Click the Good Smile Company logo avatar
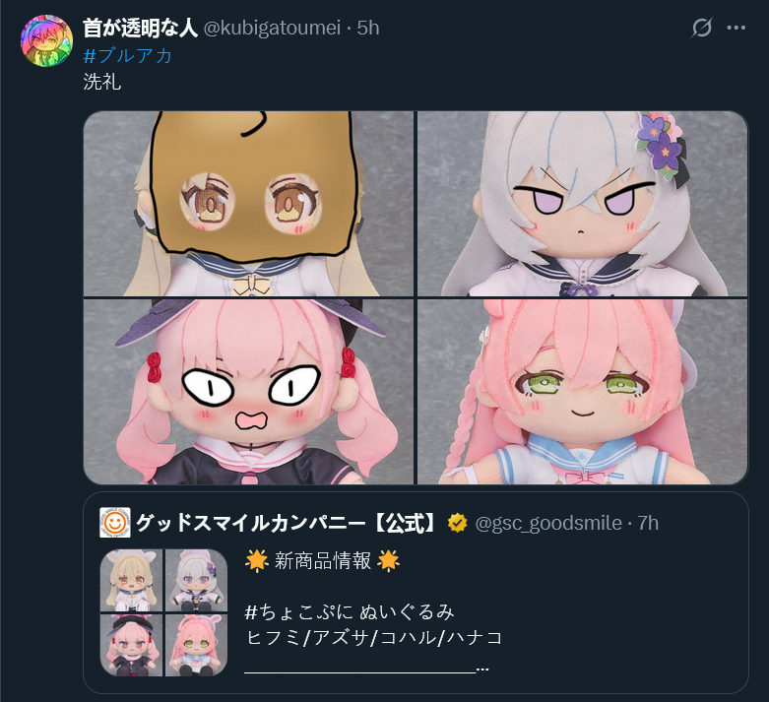769x702 pixels. (115, 523)
